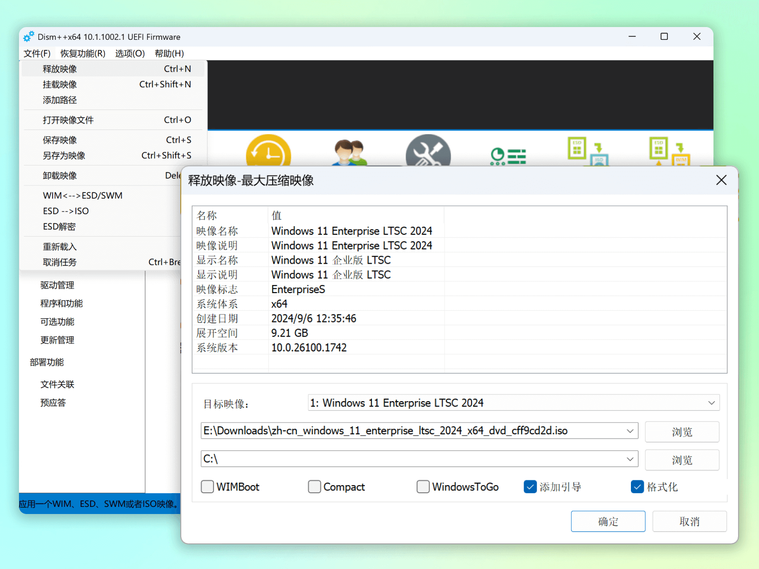Viewport: 759px width, 569px height.
Task: Click the yellow clock restore icon
Action: point(268,152)
